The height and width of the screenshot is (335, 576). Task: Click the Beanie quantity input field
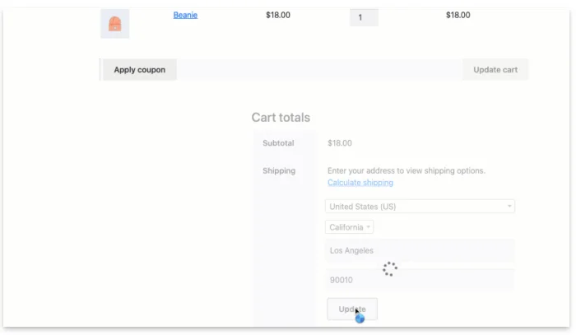click(364, 17)
